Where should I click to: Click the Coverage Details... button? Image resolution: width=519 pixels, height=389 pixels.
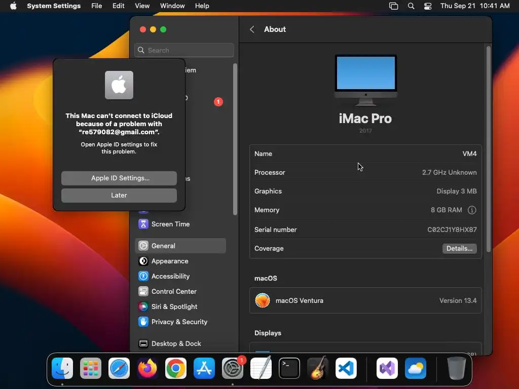tap(459, 248)
